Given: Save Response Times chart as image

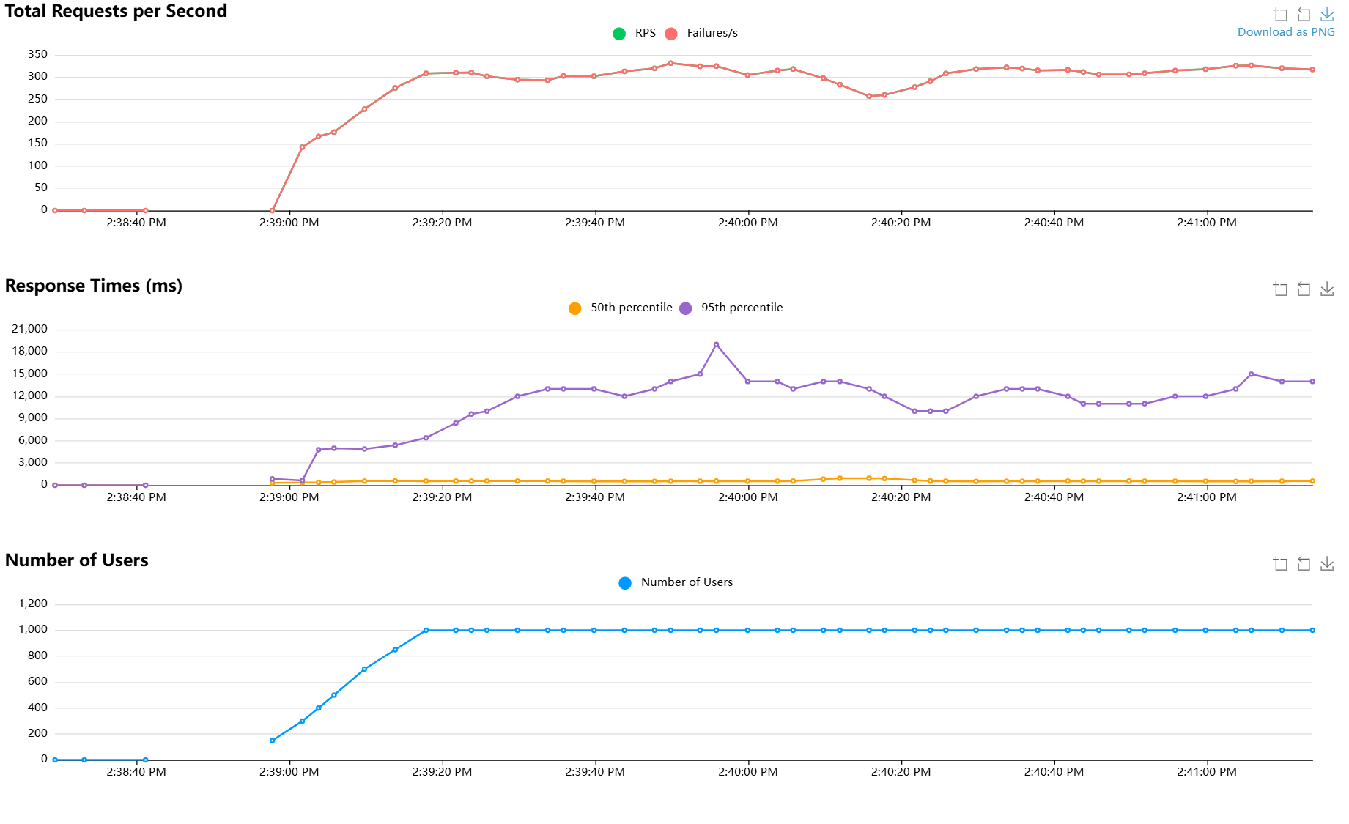Looking at the screenshot, I should point(1327,289).
